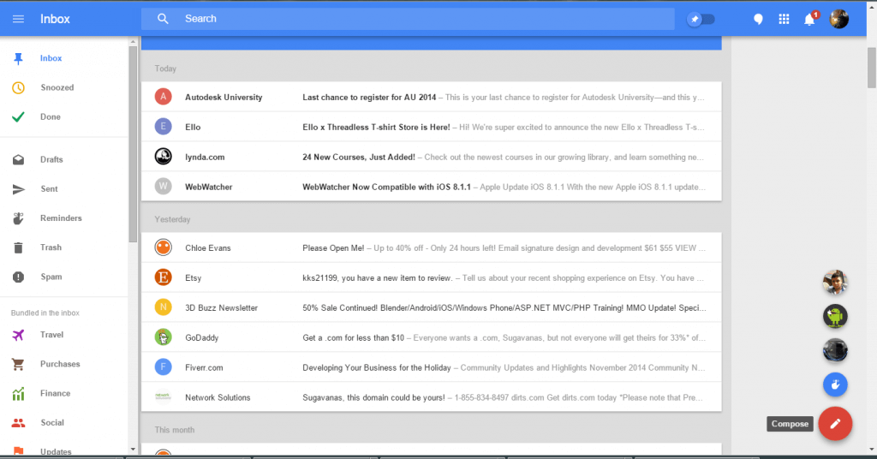The height and width of the screenshot is (459, 877).
Task: Open Travel airplane bundle icon
Action: pos(19,335)
